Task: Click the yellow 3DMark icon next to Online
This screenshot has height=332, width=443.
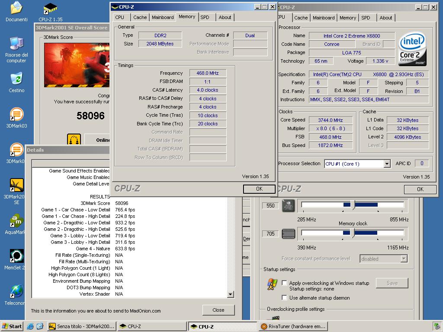Action: (74, 140)
